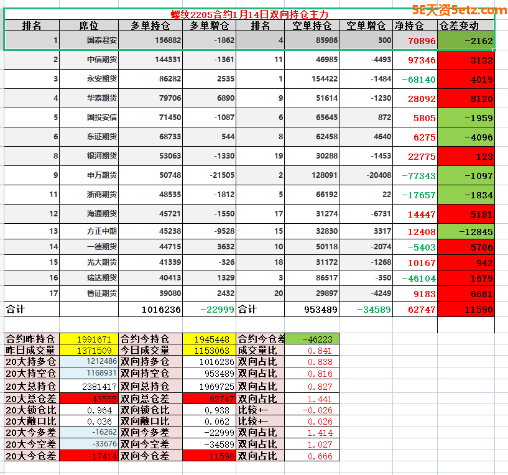Click the 5E天资 5etz.com watermark
508x475 pixels.
[x=459, y=9]
